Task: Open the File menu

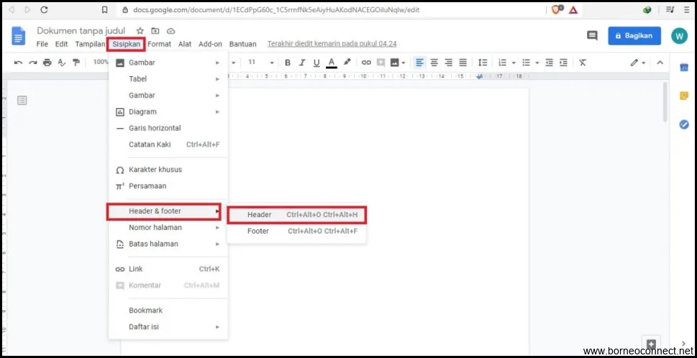Action: click(42, 44)
